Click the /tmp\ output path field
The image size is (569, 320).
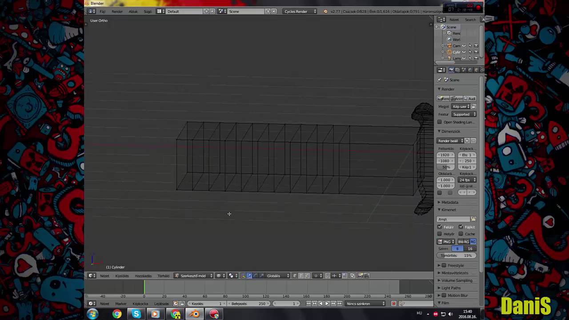tap(453, 219)
